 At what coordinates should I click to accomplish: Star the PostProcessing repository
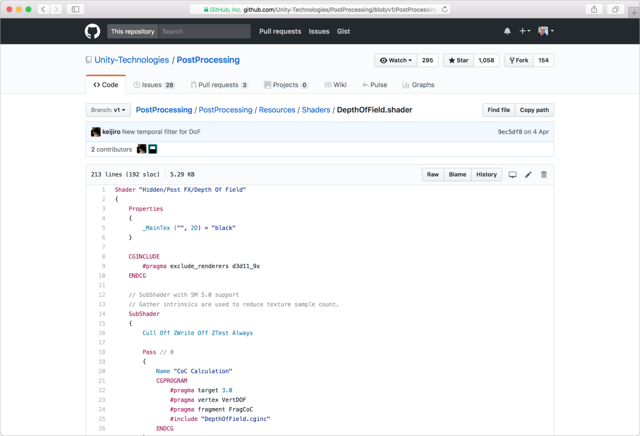coord(458,60)
